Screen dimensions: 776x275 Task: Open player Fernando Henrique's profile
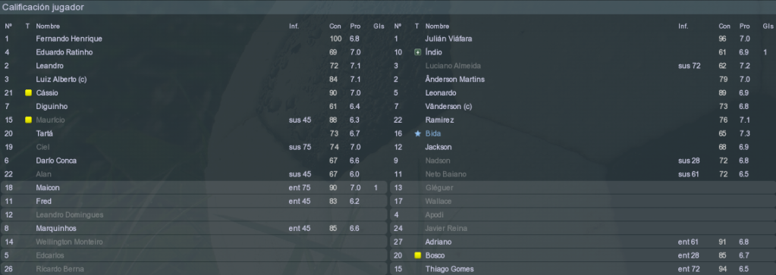pyautogui.click(x=69, y=39)
